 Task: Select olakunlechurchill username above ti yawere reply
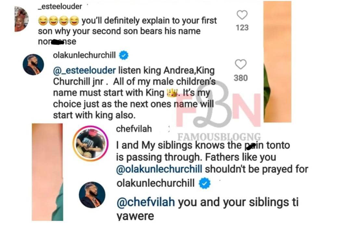coord(156,183)
